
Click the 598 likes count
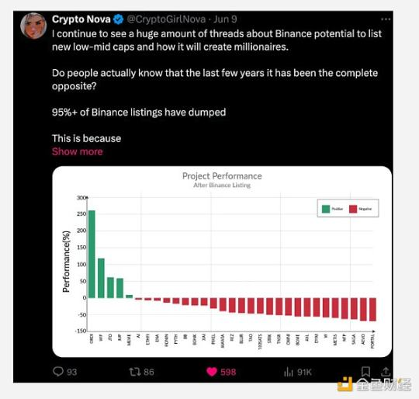(x=228, y=372)
